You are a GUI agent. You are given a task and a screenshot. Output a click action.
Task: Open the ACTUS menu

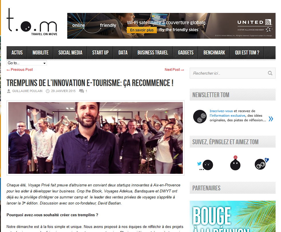coord(17,52)
